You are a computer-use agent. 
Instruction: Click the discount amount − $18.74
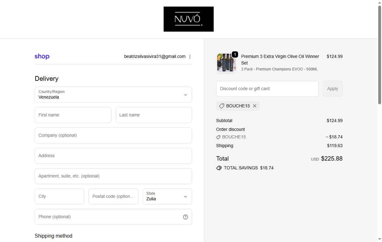coord(334,137)
